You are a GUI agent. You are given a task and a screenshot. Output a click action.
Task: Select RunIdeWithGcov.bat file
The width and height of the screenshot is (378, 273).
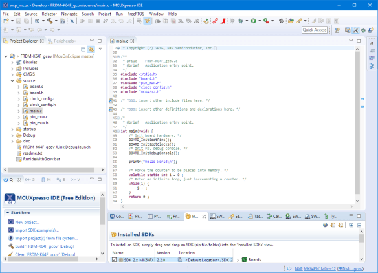[41, 159]
